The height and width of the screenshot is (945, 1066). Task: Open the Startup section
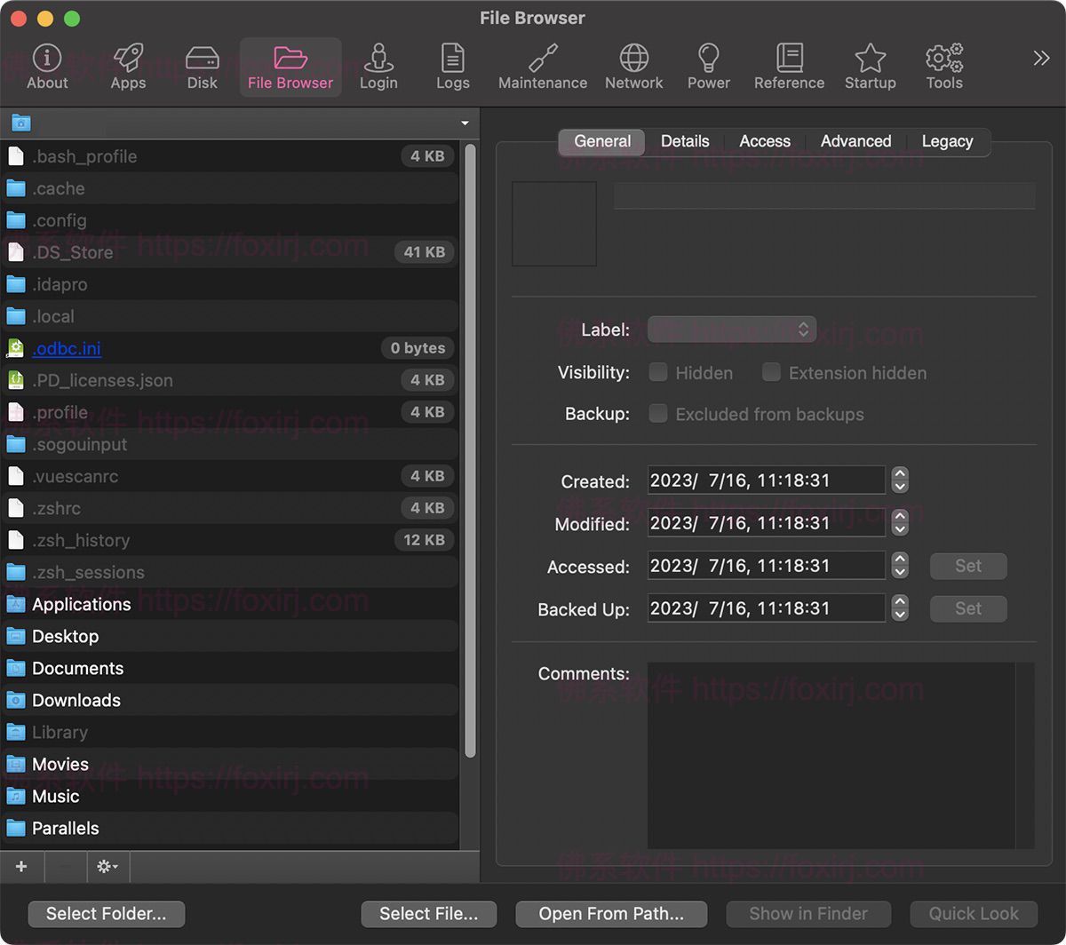(870, 67)
